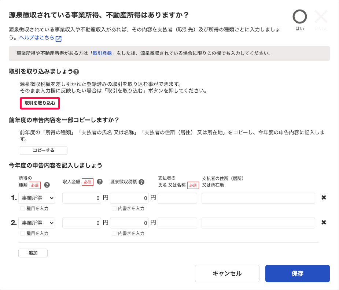Viewport: 339px width, 290px height.
Task: Delete row 1 with its X icon
Action: 324,197
